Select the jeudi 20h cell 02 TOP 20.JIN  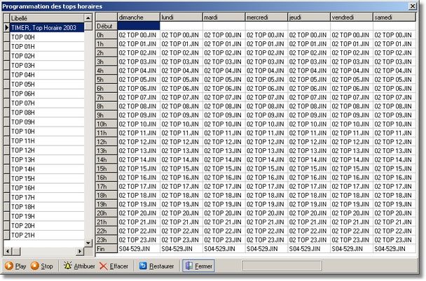(309, 213)
